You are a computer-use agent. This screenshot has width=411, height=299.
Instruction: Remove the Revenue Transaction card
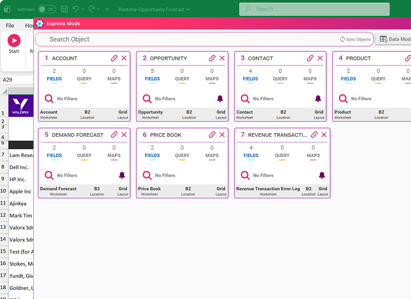pos(324,134)
